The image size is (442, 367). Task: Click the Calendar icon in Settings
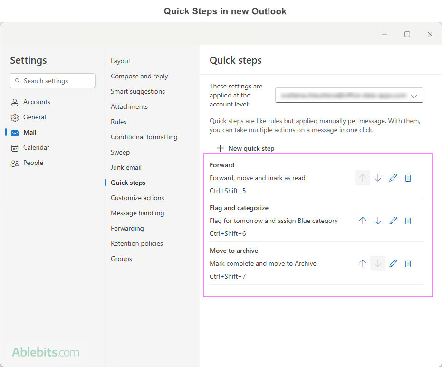click(15, 148)
